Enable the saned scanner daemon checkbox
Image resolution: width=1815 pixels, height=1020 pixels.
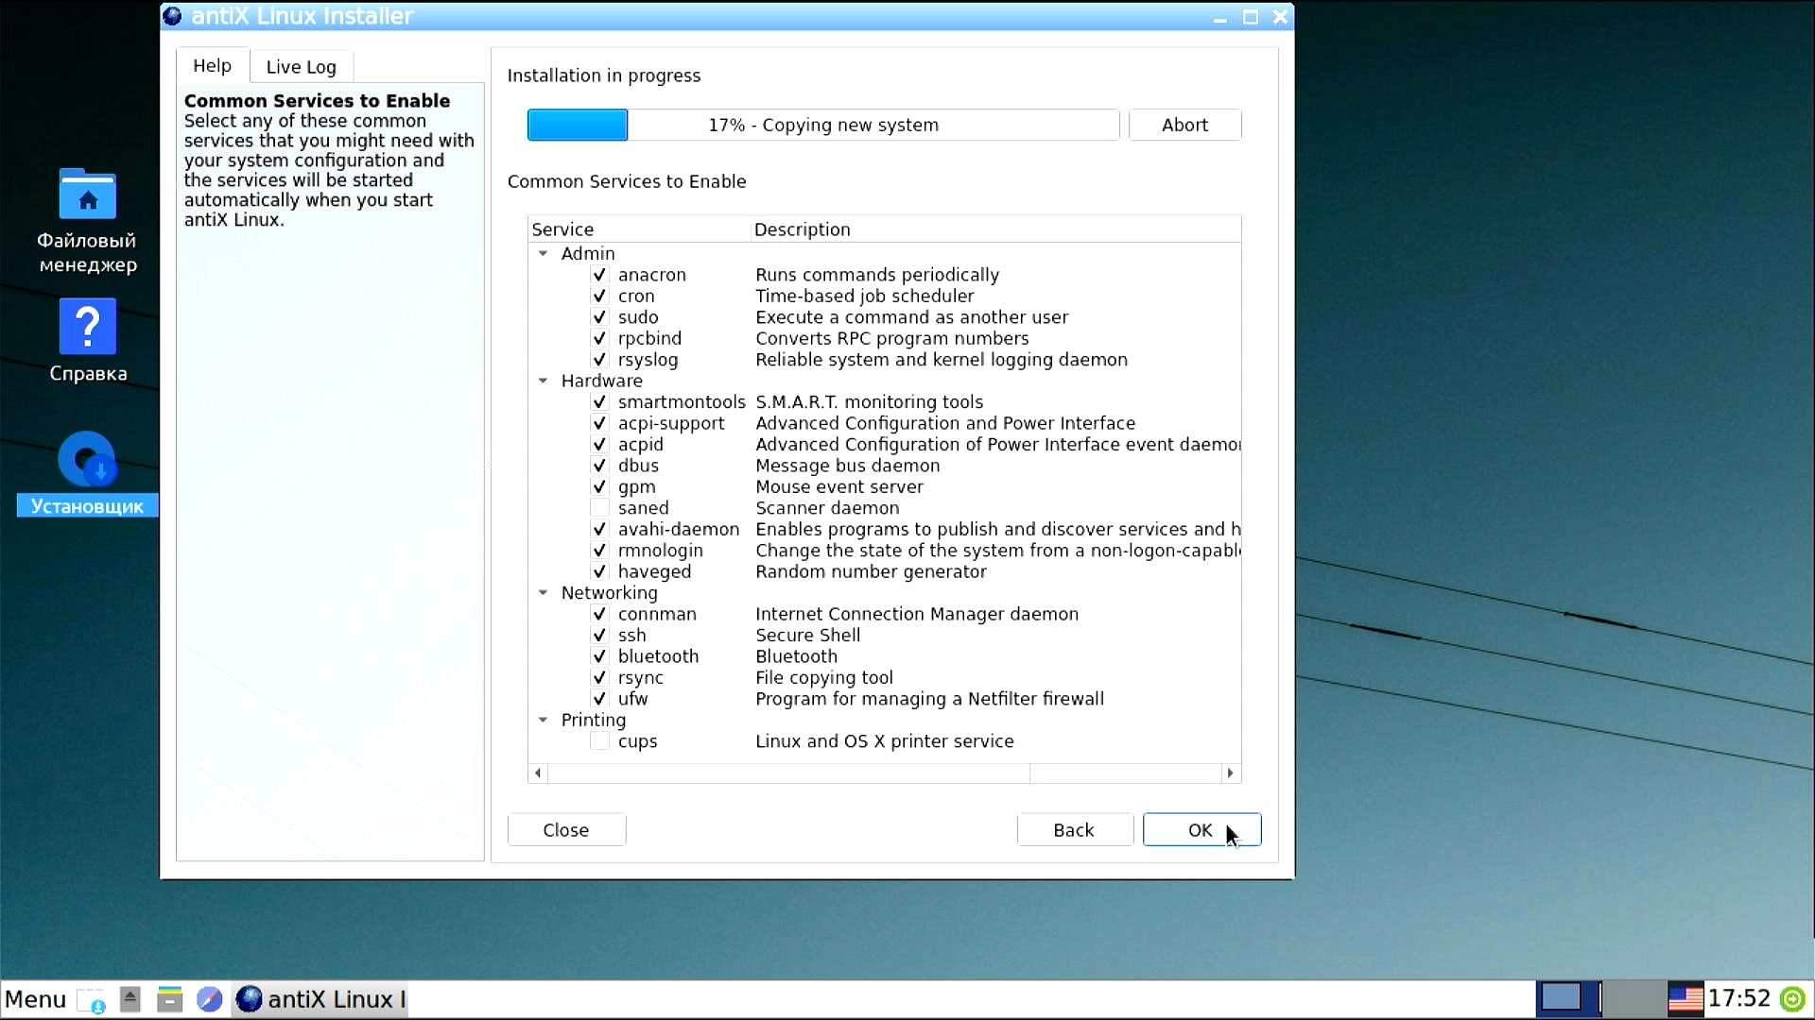599,508
